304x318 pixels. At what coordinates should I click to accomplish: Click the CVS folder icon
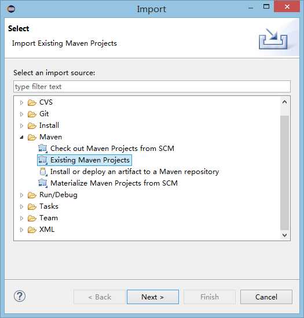[x=32, y=102]
